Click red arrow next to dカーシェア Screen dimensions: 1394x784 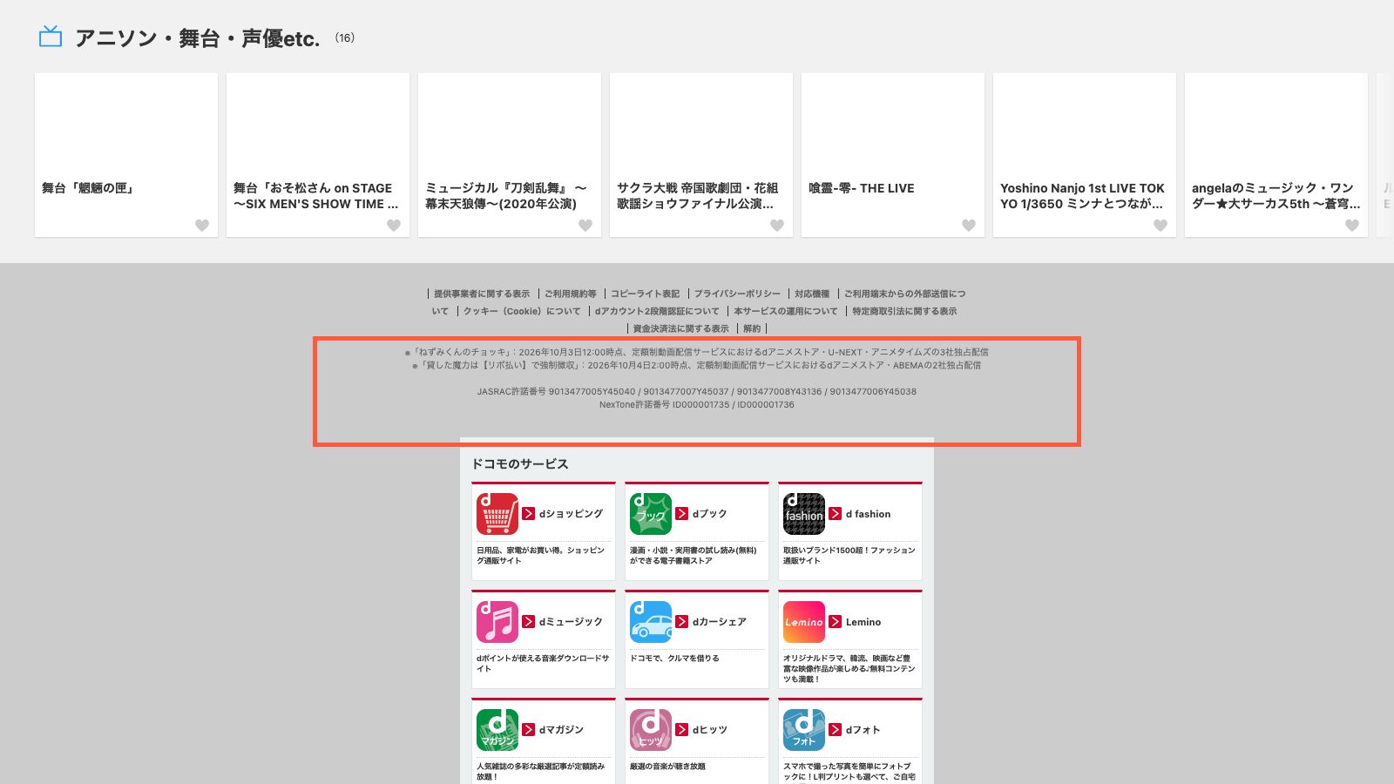tap(682, 622)
